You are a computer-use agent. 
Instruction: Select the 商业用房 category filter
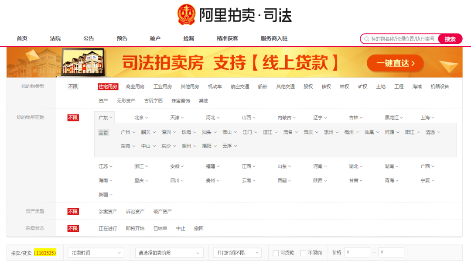[x=135, y=86]
